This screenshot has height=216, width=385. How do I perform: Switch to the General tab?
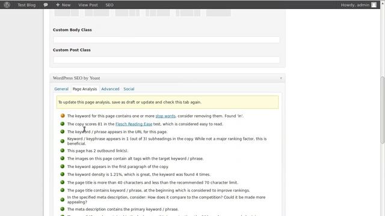61,89
